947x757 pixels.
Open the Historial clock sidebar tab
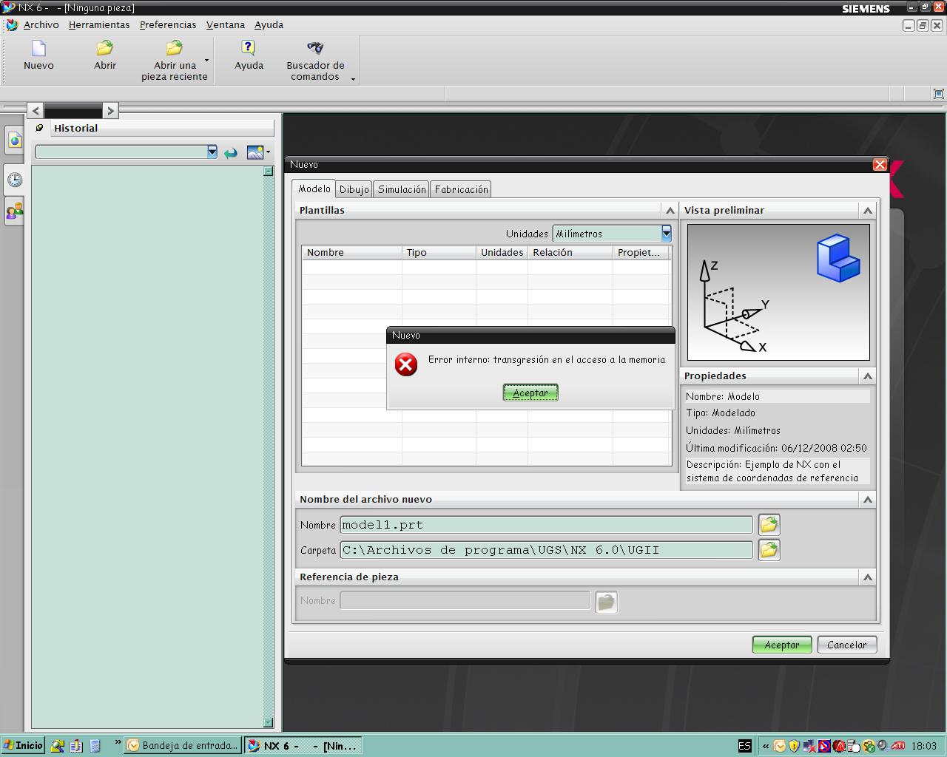(x=14, y=180)
